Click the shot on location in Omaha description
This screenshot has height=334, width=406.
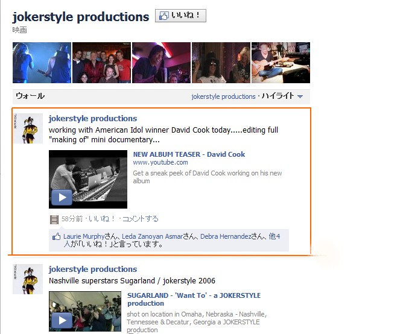[197, 322]
